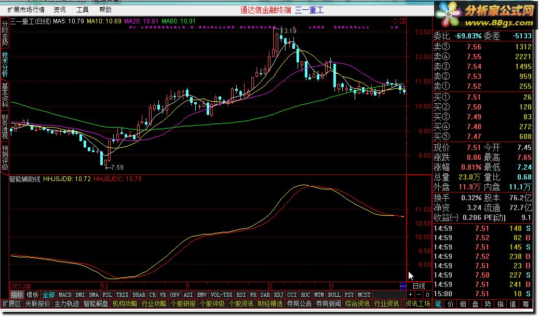Image resolution: width=539 pixels, height=317 pixels.
Task: Click the plus zoom button
Action: [x=410, y=295]
